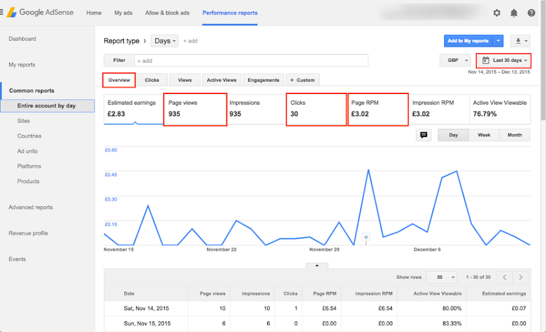The image size is (546, 332).
Task: Open the notifications bell icon
Action: point(514,13)
